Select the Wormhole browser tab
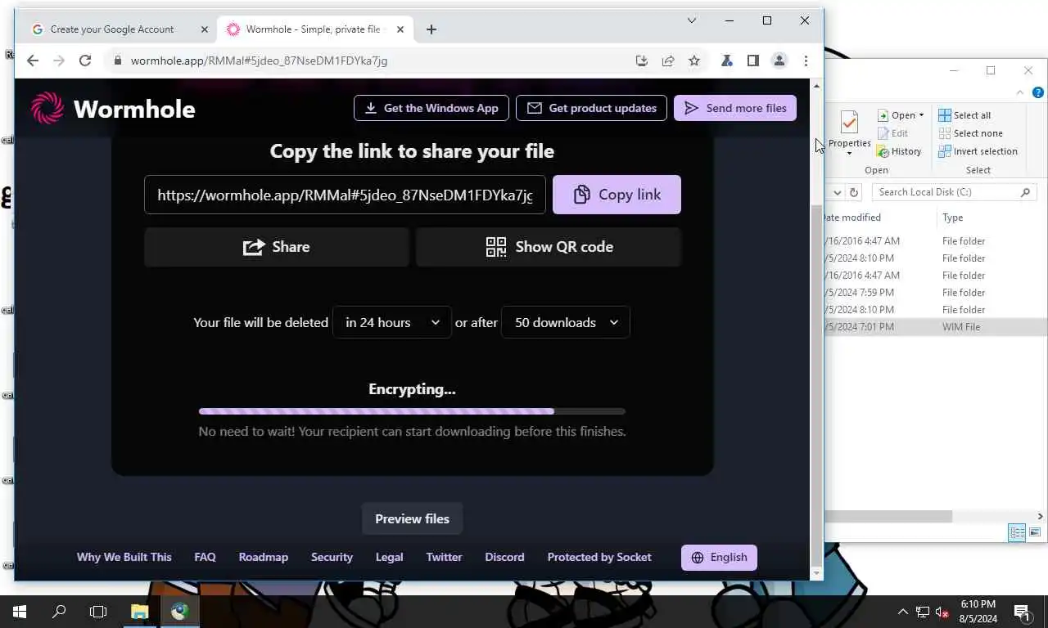This screenshot has height=628, width=1048. tap(315, 29)
